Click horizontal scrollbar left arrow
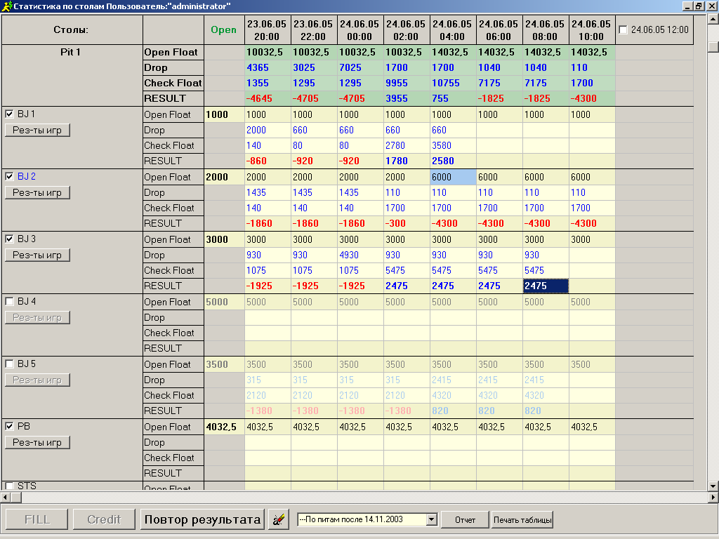 coord(6,496)
